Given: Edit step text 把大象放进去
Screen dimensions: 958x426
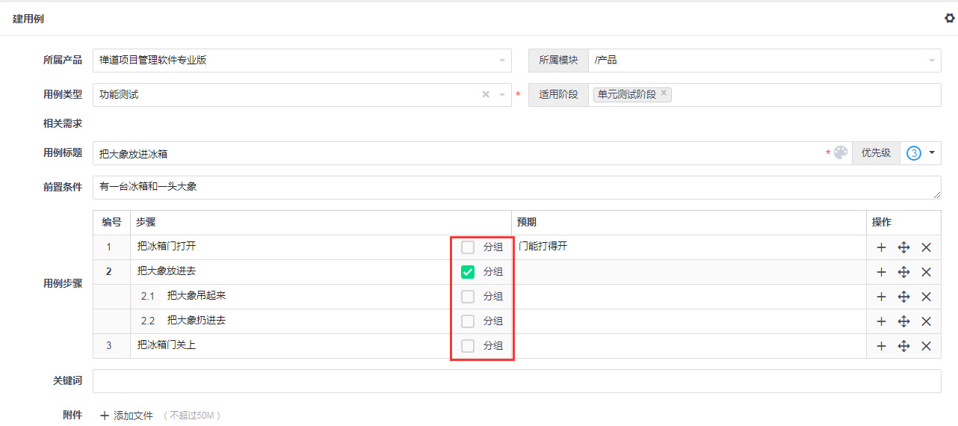Looking at the screenshot, I should [x=291, y=271].
